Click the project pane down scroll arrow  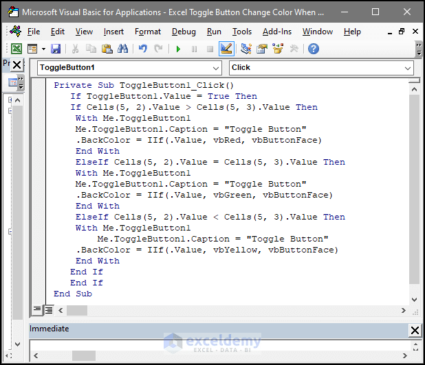pyautogui.click(x=18, y=344)
